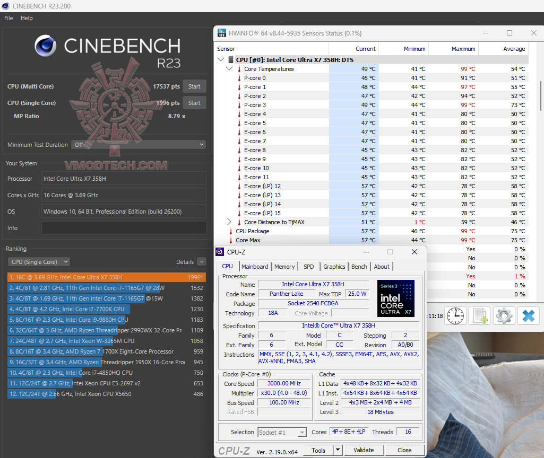This screenshot has height=458, width=544.
Task: Click the HWiNFO vertical scrollbar
Action: click(541, 96)
